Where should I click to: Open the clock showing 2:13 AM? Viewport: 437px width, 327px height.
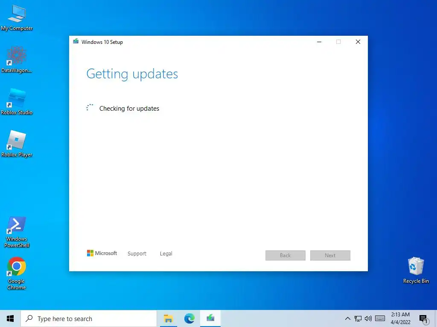(400, 318)
